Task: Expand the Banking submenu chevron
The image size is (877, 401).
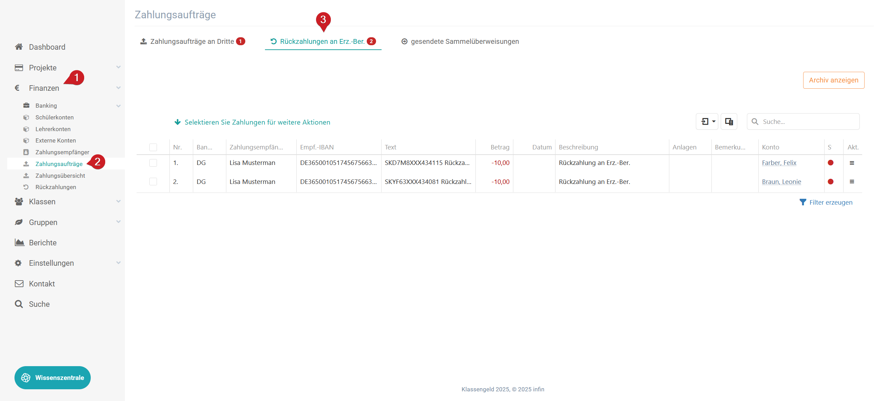Action: pyautogui.click(x=118, y=106)
